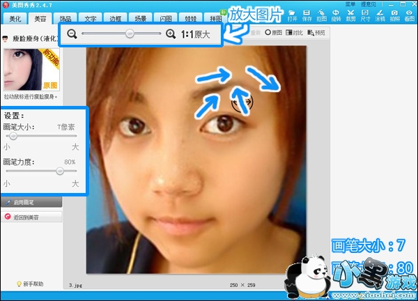Click the 启用画笔 enable brush button
418x301 pixels.
pyautogui.click(x=31, y=202)
